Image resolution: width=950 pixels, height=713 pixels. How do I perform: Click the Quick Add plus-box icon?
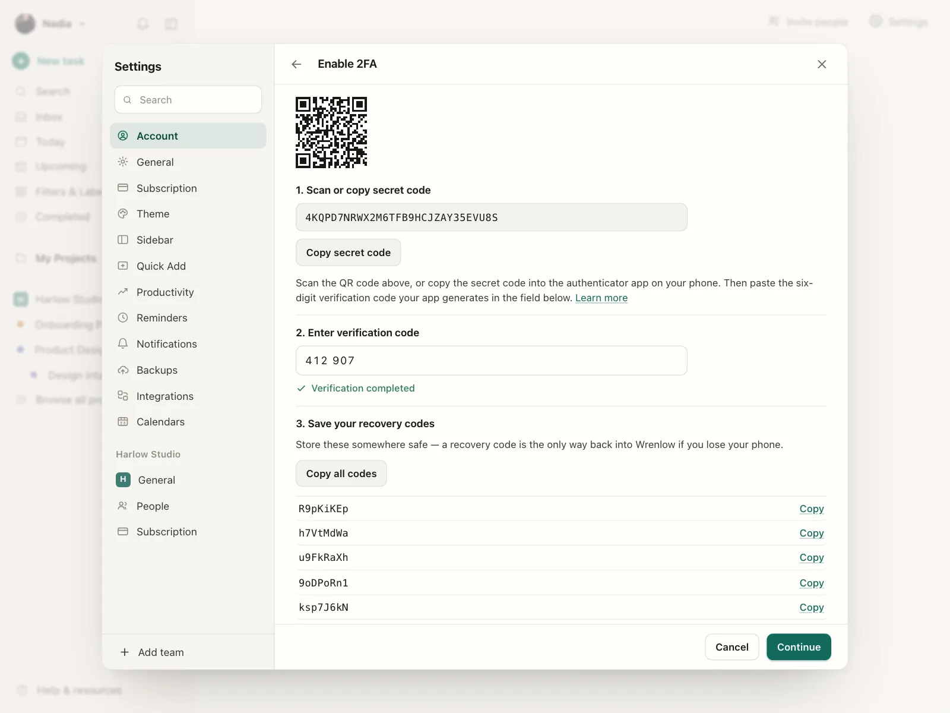click(123, 266)
